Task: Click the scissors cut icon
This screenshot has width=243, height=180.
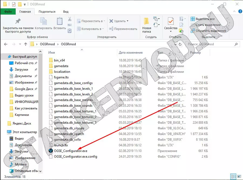Action: click(70, 19)
